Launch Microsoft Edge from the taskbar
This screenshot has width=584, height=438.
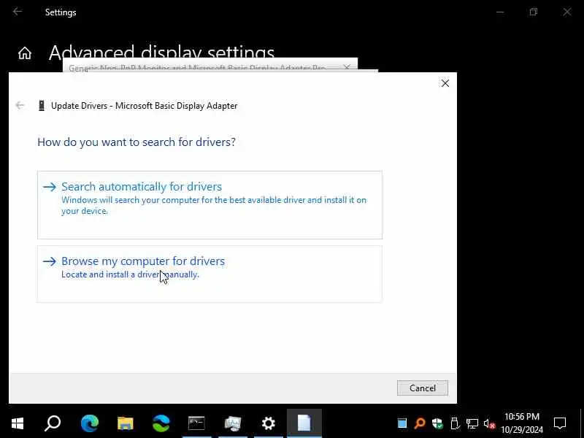click(89, 423)
